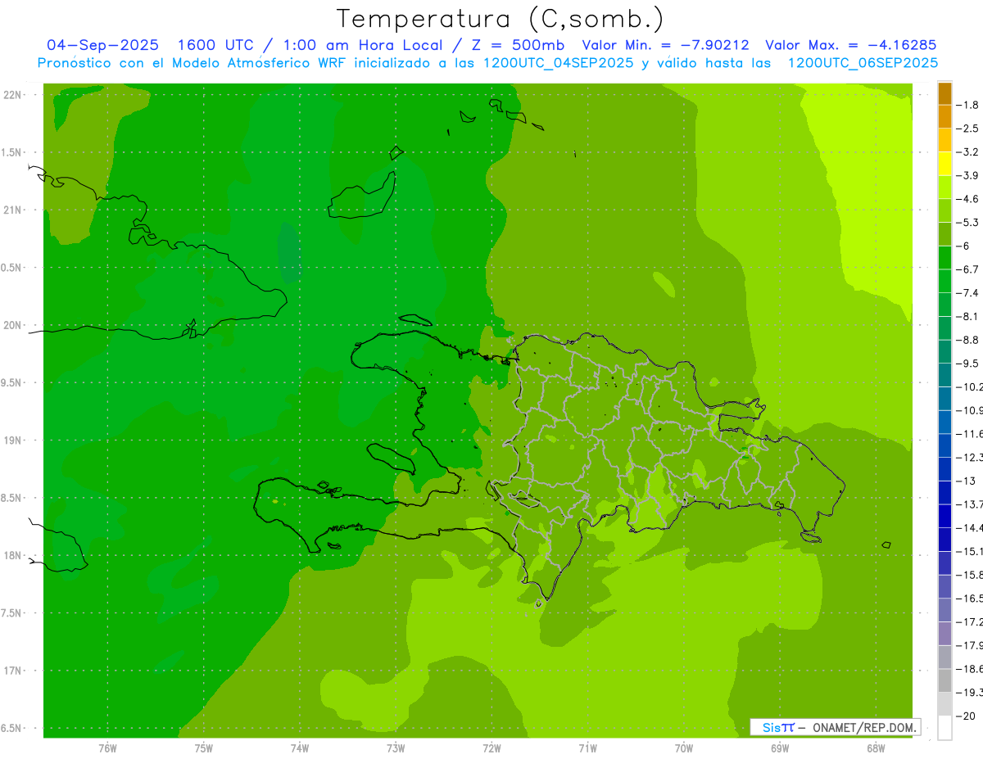983x759 pixels.
Task: Click the '72W' longitude label
Action: pos(491,748)
